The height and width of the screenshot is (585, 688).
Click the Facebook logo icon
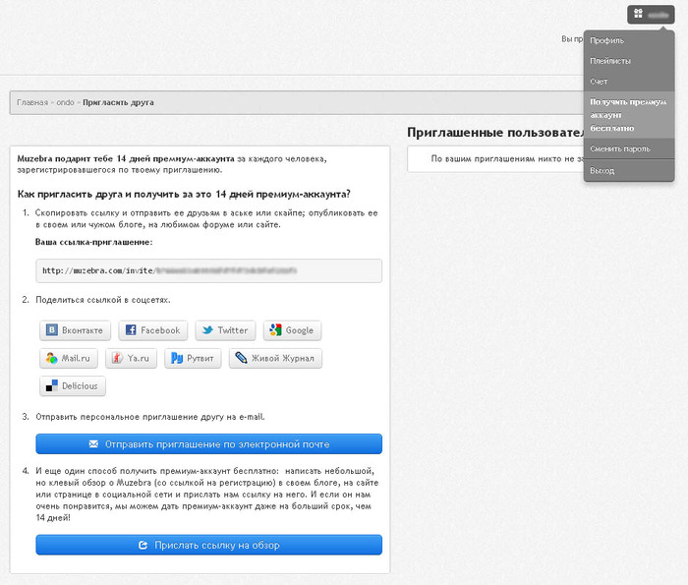click(131, 330)
